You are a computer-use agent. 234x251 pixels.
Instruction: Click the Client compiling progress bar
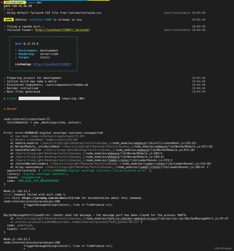pyautogui.click(x=39, y=98)
